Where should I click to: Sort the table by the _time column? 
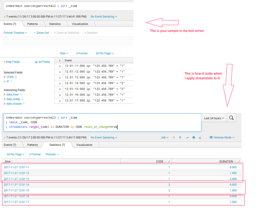pos(8,161)
